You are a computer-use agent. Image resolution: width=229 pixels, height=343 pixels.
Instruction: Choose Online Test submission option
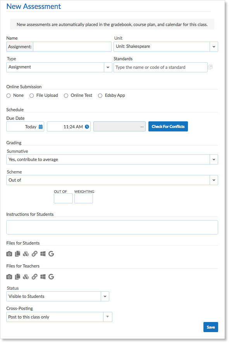tap(66, 96)
